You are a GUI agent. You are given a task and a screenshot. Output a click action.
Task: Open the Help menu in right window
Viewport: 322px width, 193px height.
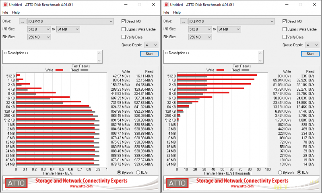(177, 12)
